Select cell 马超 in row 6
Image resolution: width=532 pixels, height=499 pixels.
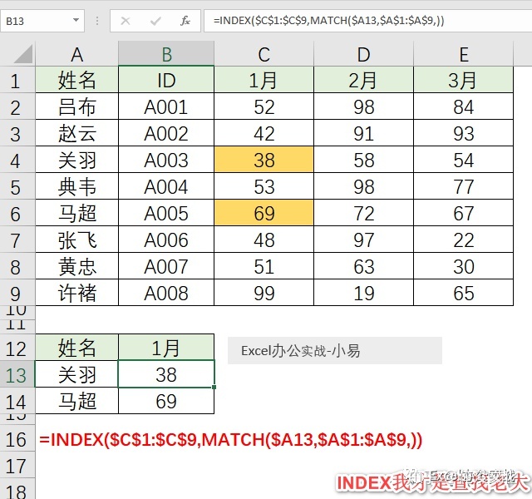pyautogui.click(x=77, y=213)
